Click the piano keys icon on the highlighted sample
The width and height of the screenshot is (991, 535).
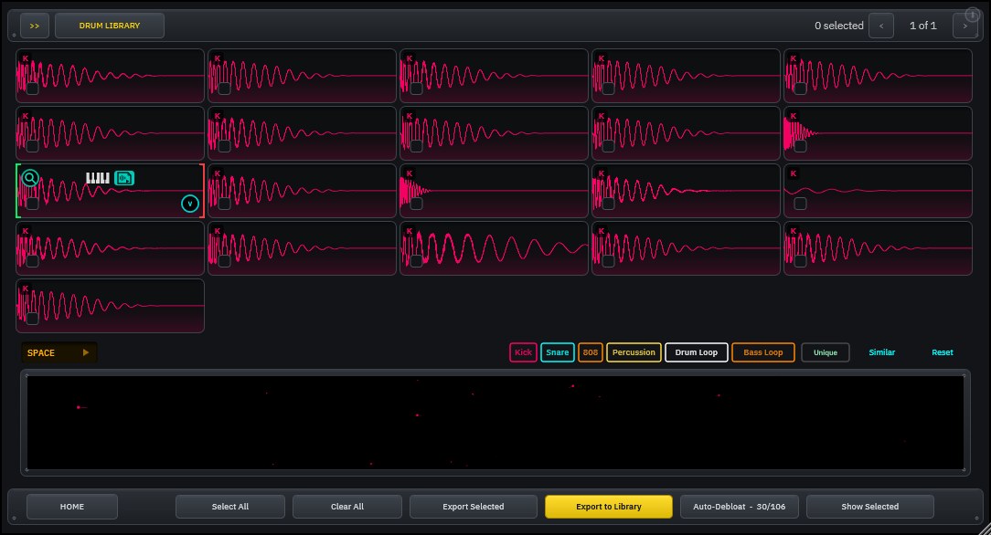[x=97, y=178]
